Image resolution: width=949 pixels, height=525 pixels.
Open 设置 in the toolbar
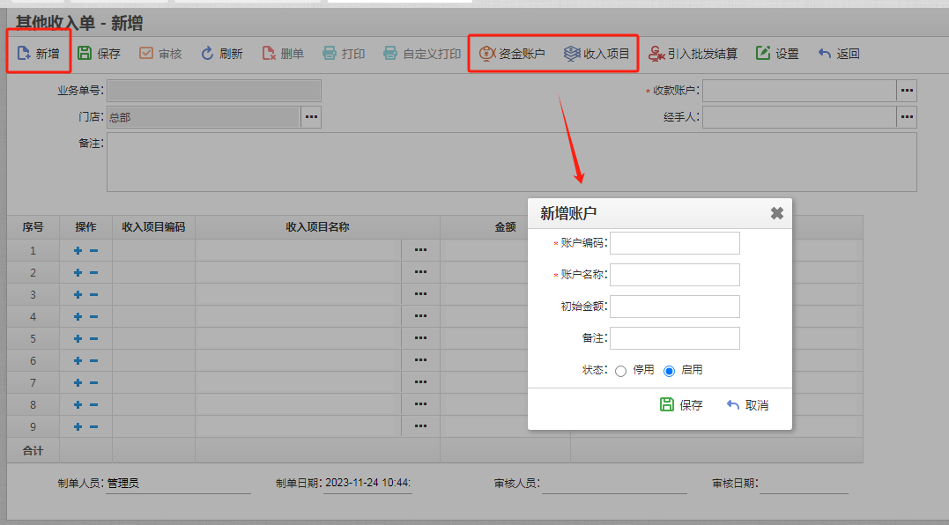[x=777, y=53]
